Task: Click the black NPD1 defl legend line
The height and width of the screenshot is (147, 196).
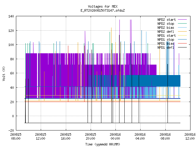Action: pyautogui.click(x=183, y=47)
